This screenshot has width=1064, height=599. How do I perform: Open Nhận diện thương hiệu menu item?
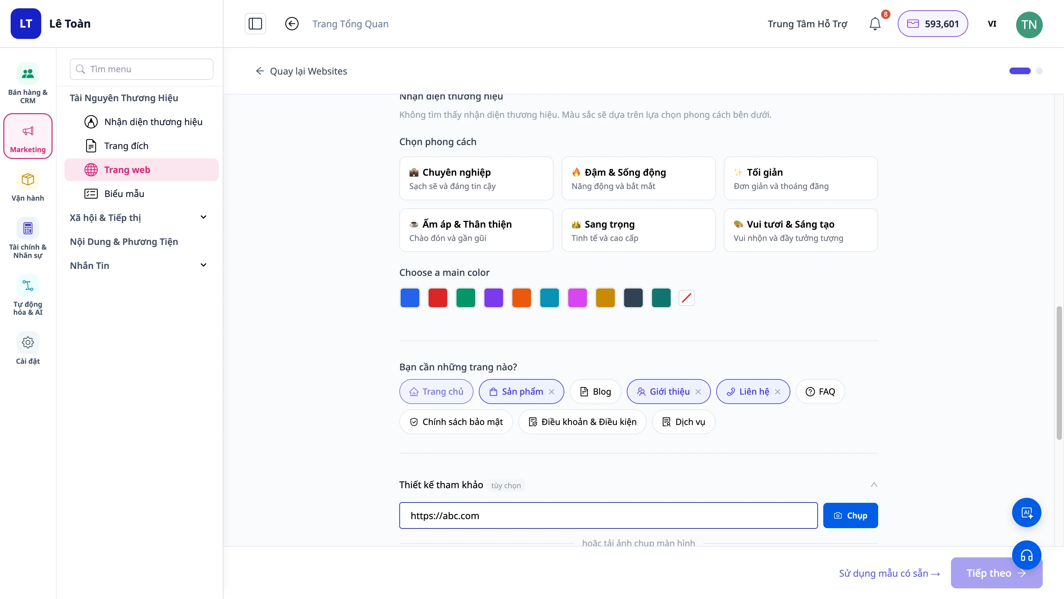click(x=153, y=122)
